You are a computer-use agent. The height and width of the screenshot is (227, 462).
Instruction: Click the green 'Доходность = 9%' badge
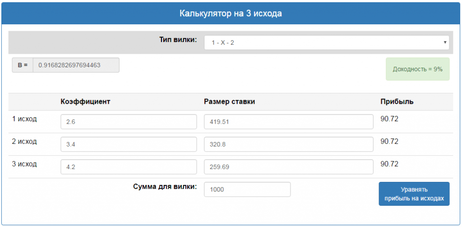417,69
